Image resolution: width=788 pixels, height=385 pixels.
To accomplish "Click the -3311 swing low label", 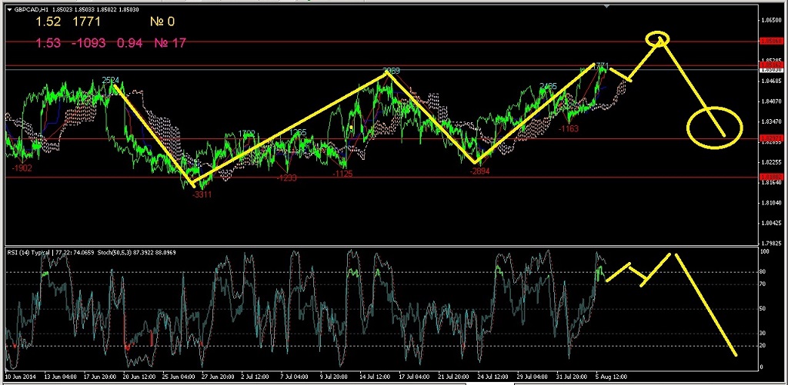I will coord(202,195).
